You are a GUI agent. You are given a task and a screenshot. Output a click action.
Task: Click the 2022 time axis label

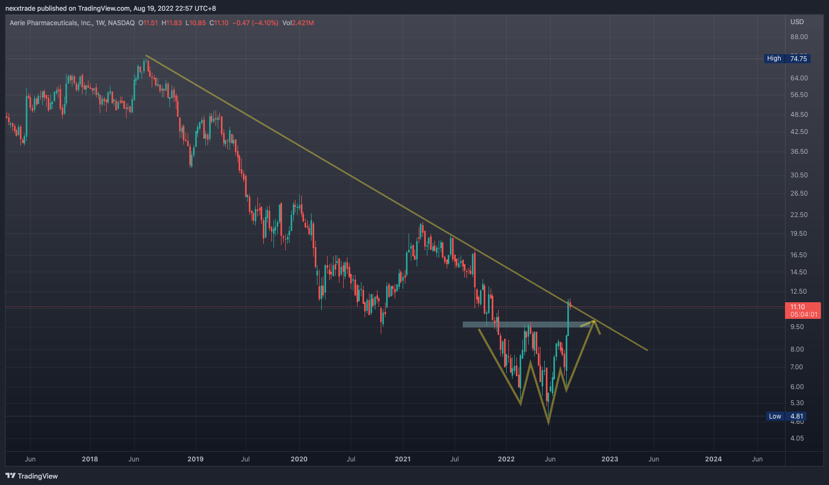pos(506,459)
